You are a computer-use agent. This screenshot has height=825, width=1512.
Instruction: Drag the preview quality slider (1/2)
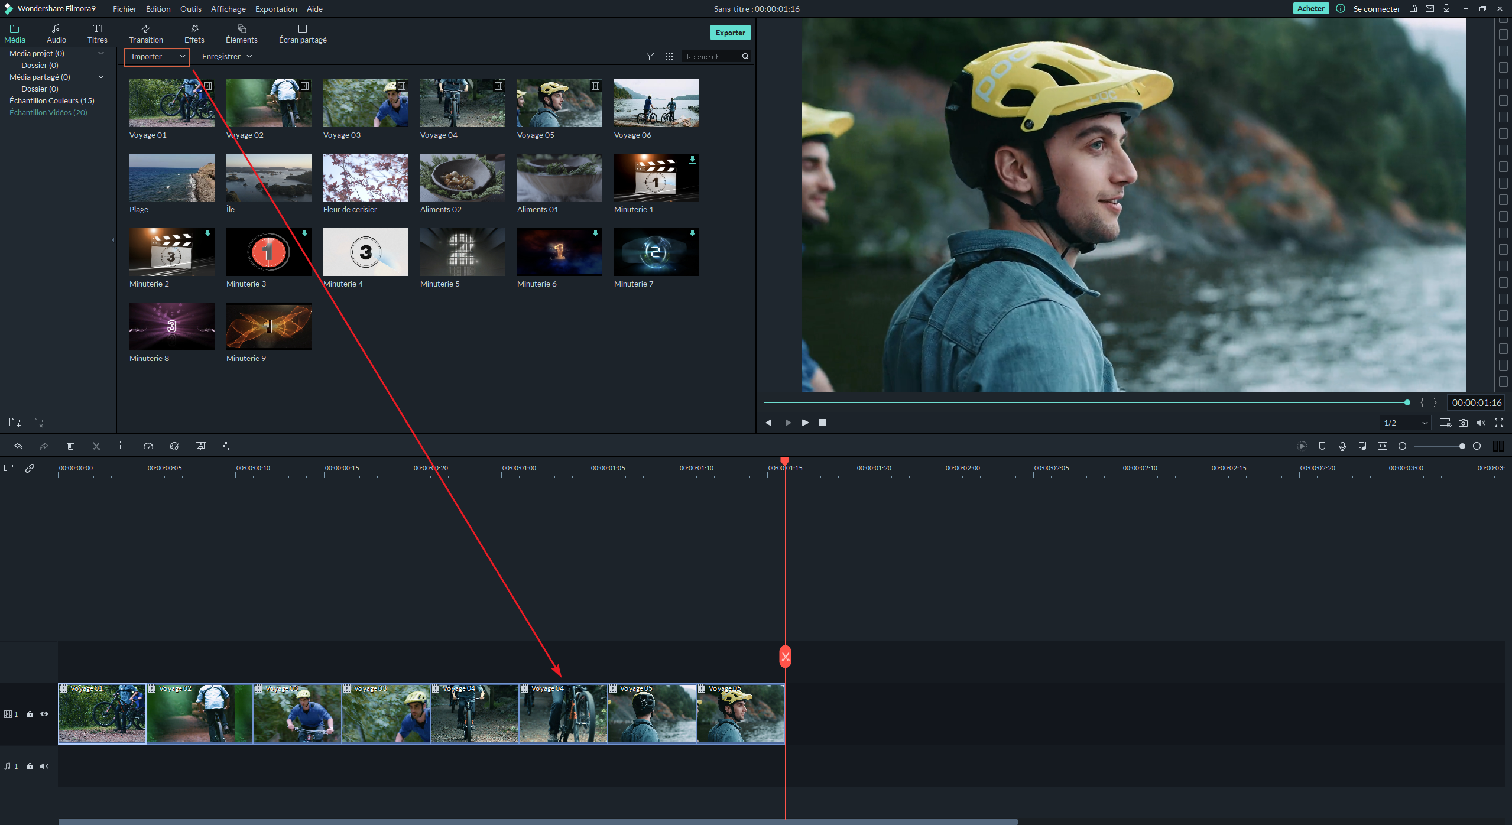[x=1405, y=421]
